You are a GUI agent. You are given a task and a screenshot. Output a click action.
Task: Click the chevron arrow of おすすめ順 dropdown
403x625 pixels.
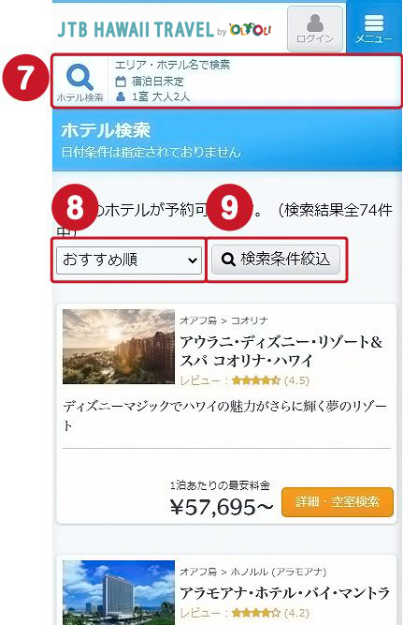click(x=193, y=260)
